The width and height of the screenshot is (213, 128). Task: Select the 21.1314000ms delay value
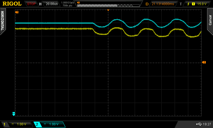coord(162,4)
